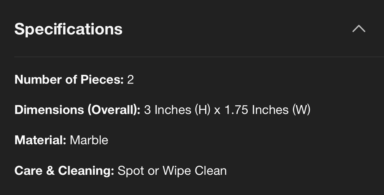
Task: Click the "(Overall):" text in Dimensions label
Action: point(113,110)
